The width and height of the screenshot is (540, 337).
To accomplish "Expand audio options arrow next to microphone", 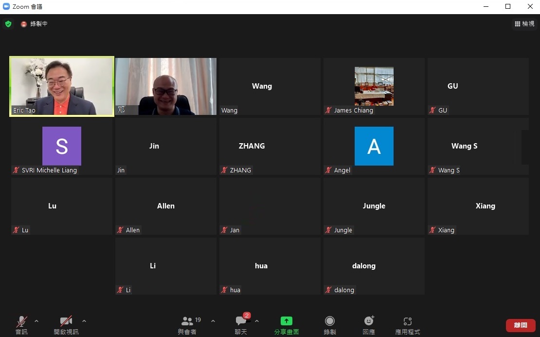I will [x=36, y=321].
